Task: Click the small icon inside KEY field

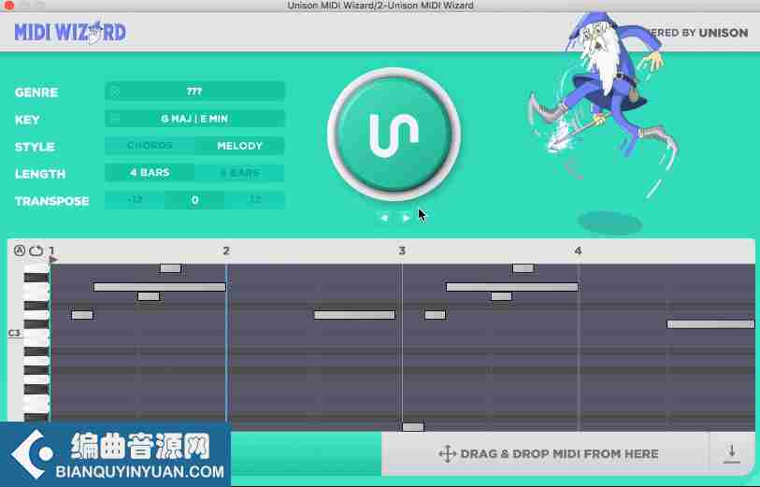Action: click(x=115, y=118)
